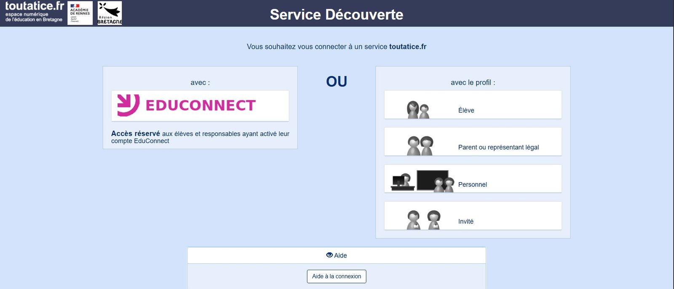Click the Service Découverte title bar
The width and height of the screenshot is (674, 289).
click(337, 14)
